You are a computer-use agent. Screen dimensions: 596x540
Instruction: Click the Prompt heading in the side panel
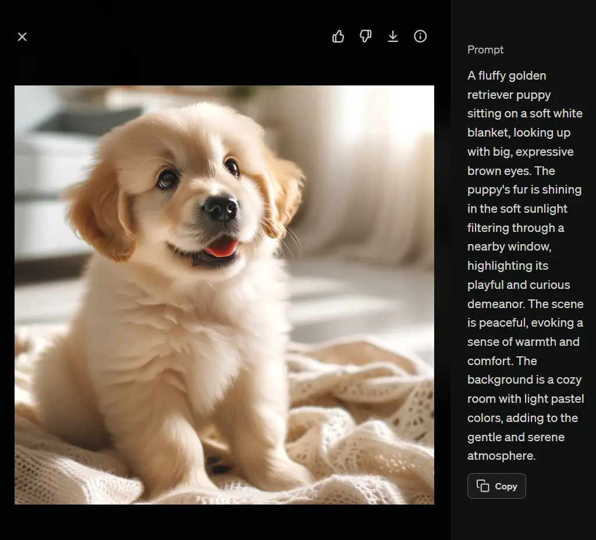[485, 50]
